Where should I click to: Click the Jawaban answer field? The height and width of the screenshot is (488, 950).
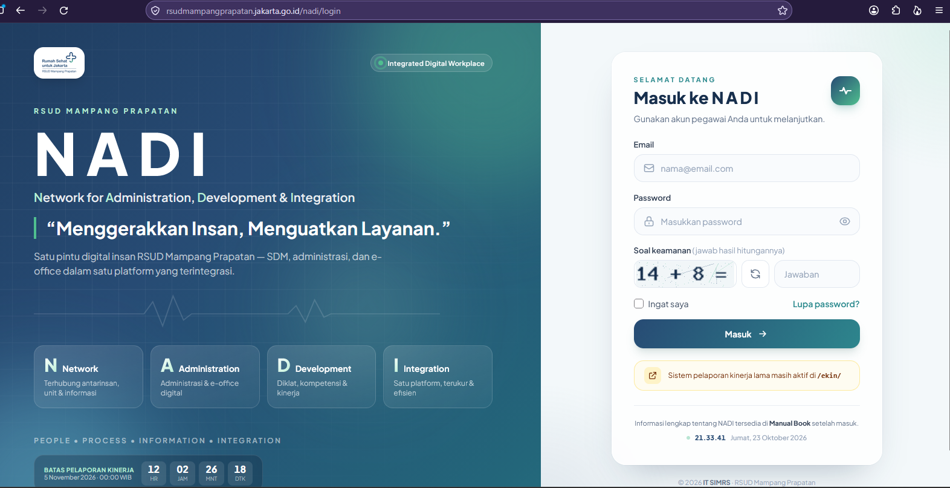pyautogui.click(x=817, y=274)
